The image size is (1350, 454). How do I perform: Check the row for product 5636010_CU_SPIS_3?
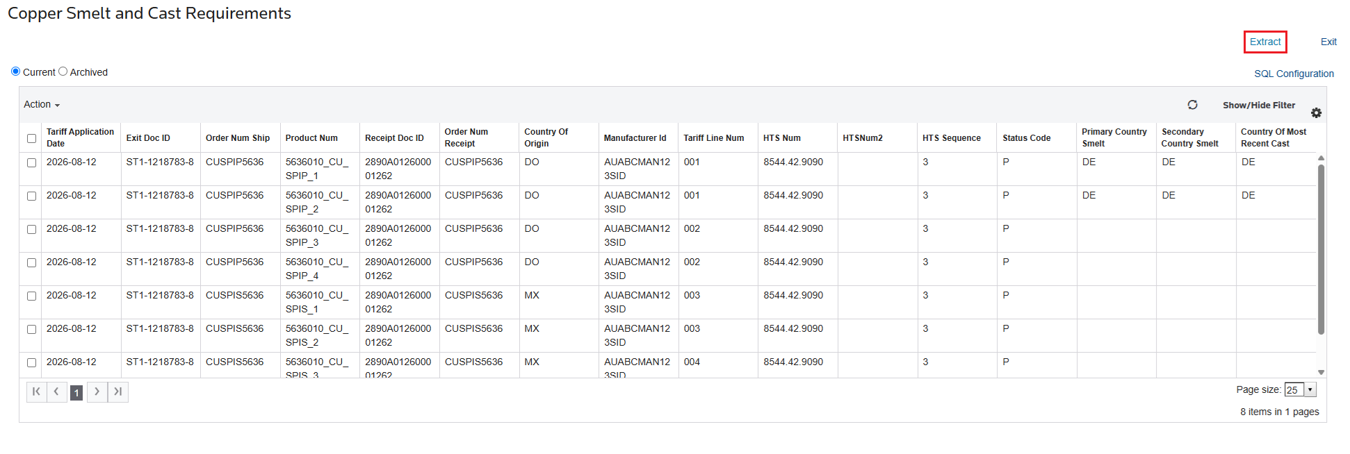31,362
